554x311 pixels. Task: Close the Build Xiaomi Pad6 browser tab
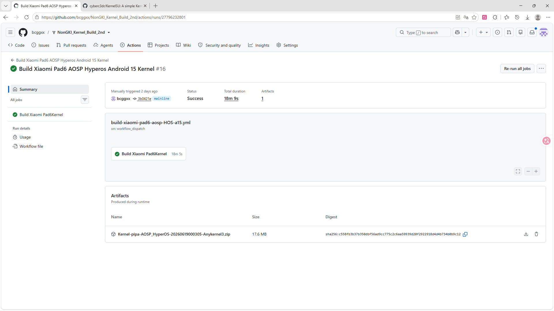[76, 6]
